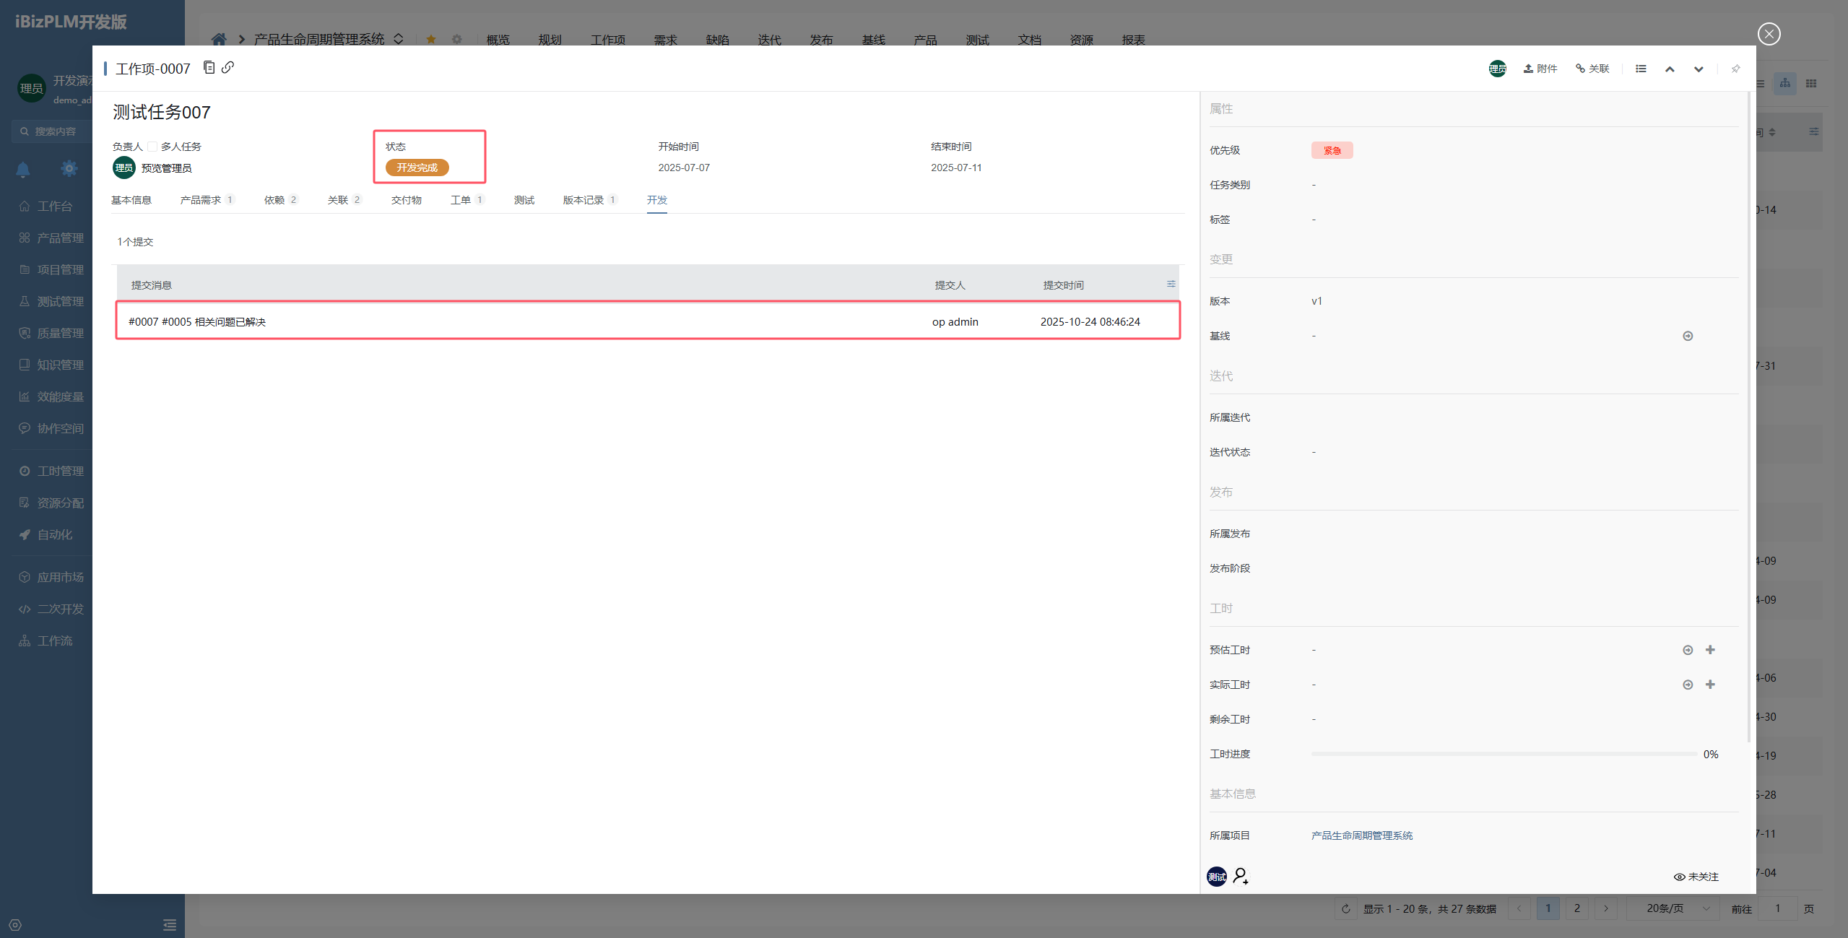Open the list view icon in header
The height and width of the screenshot is (938, 1848).
click(1641, 69)
